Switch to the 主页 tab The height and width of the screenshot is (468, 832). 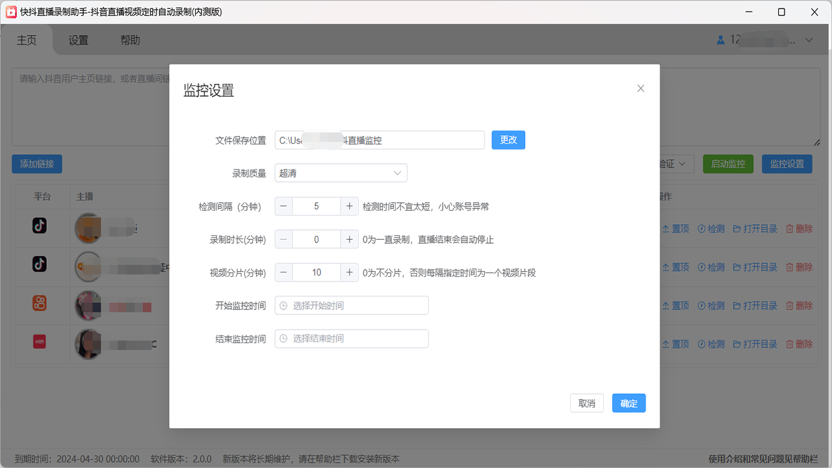[27, 40]
